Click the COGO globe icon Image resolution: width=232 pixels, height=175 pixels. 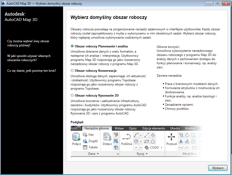click(x=146, y=147)
